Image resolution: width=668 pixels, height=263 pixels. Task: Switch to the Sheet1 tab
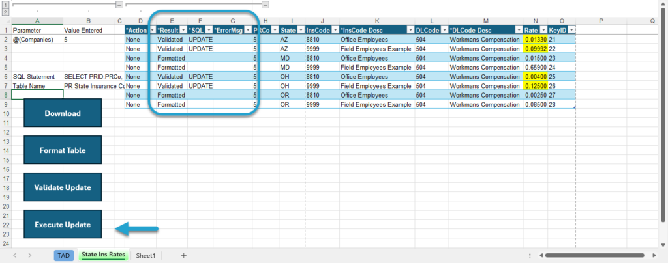145,256
